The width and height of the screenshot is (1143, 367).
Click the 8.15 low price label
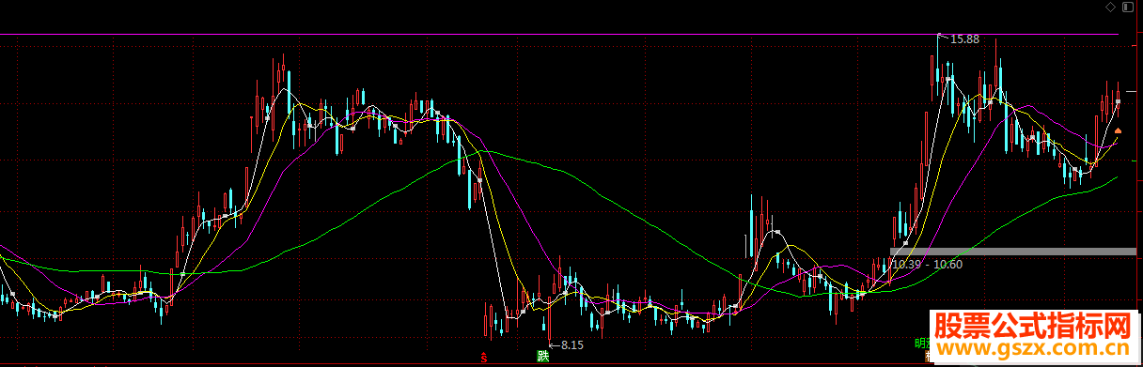(572, 345)
